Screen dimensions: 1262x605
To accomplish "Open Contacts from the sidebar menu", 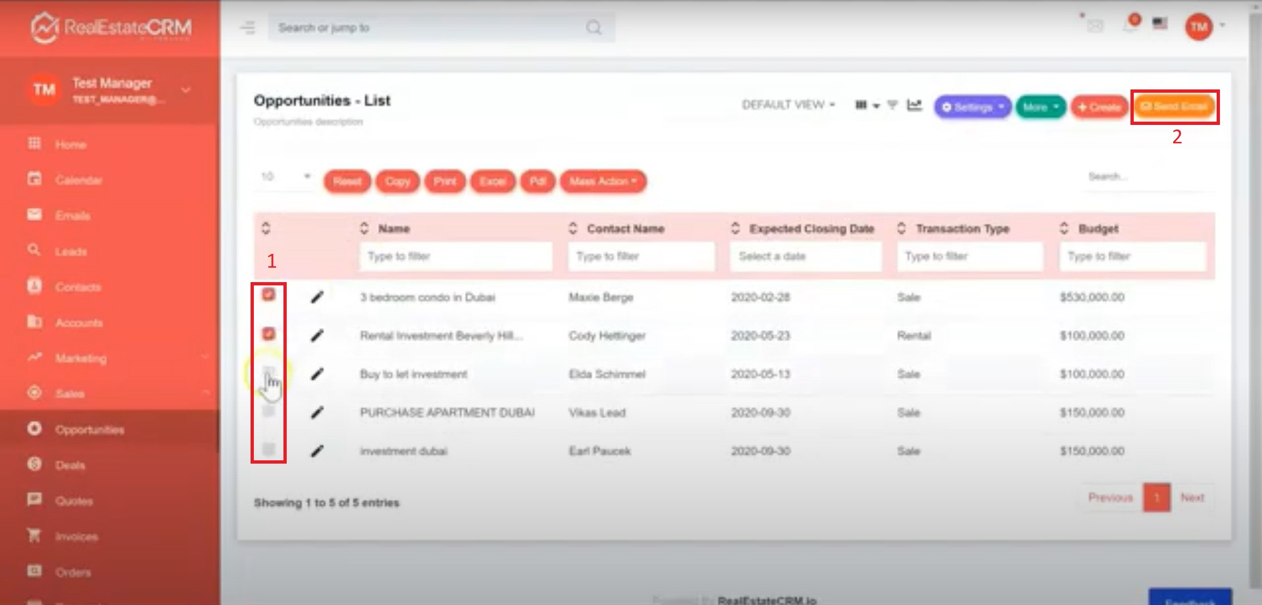I will point(78,287).
